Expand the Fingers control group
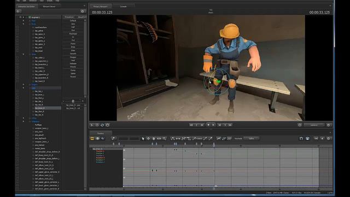 24,85
